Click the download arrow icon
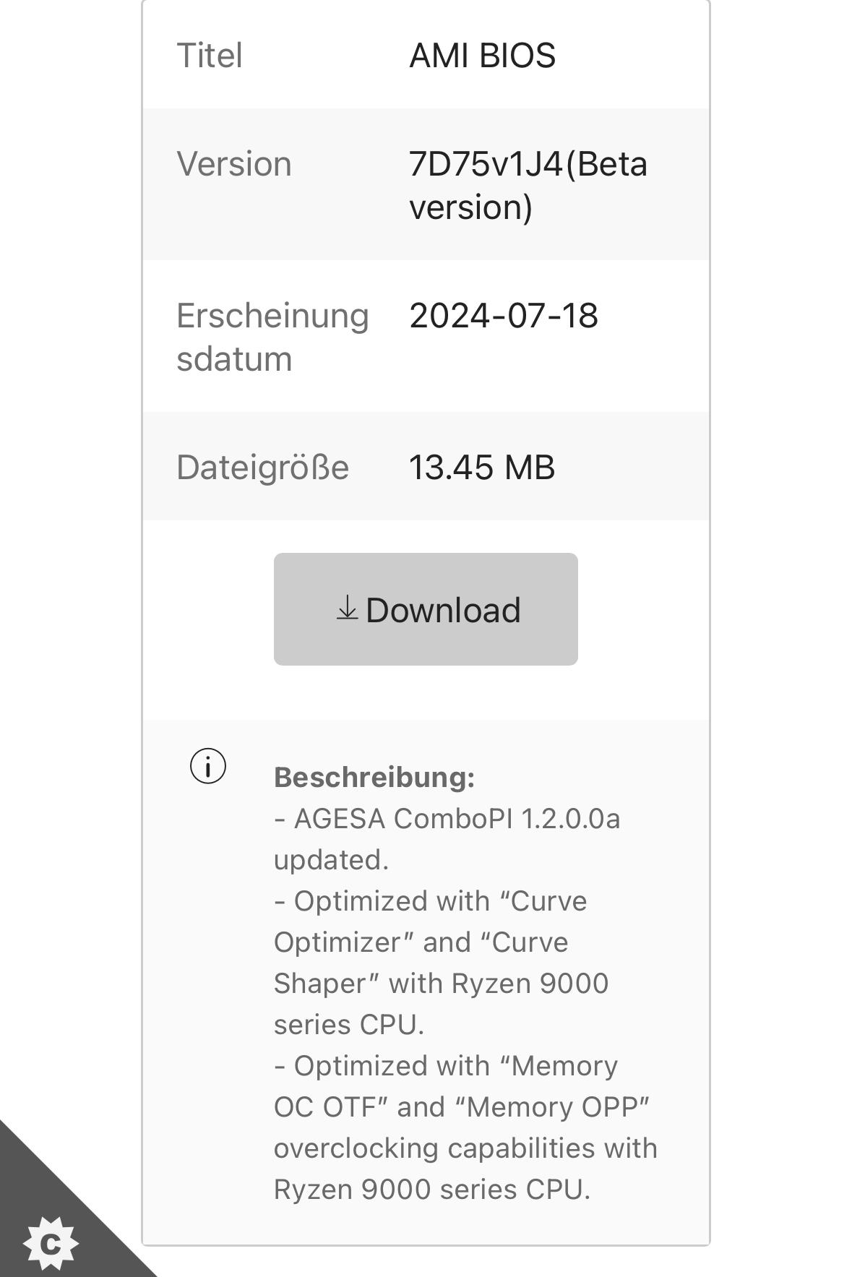Screen dimensions: 852x1277 tap(347, 608)
